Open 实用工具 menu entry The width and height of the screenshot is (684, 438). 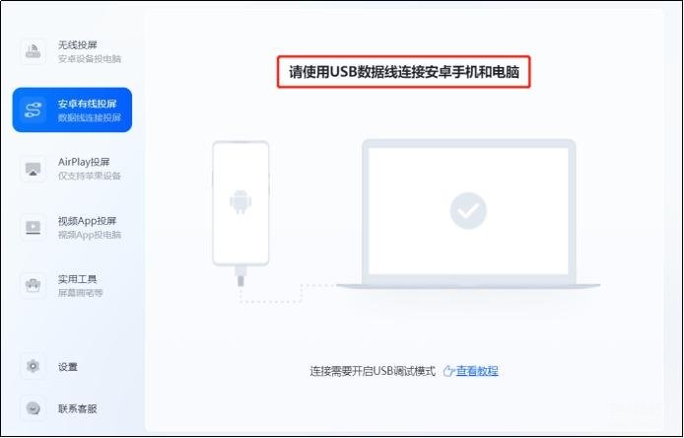[x=72, y=286]
